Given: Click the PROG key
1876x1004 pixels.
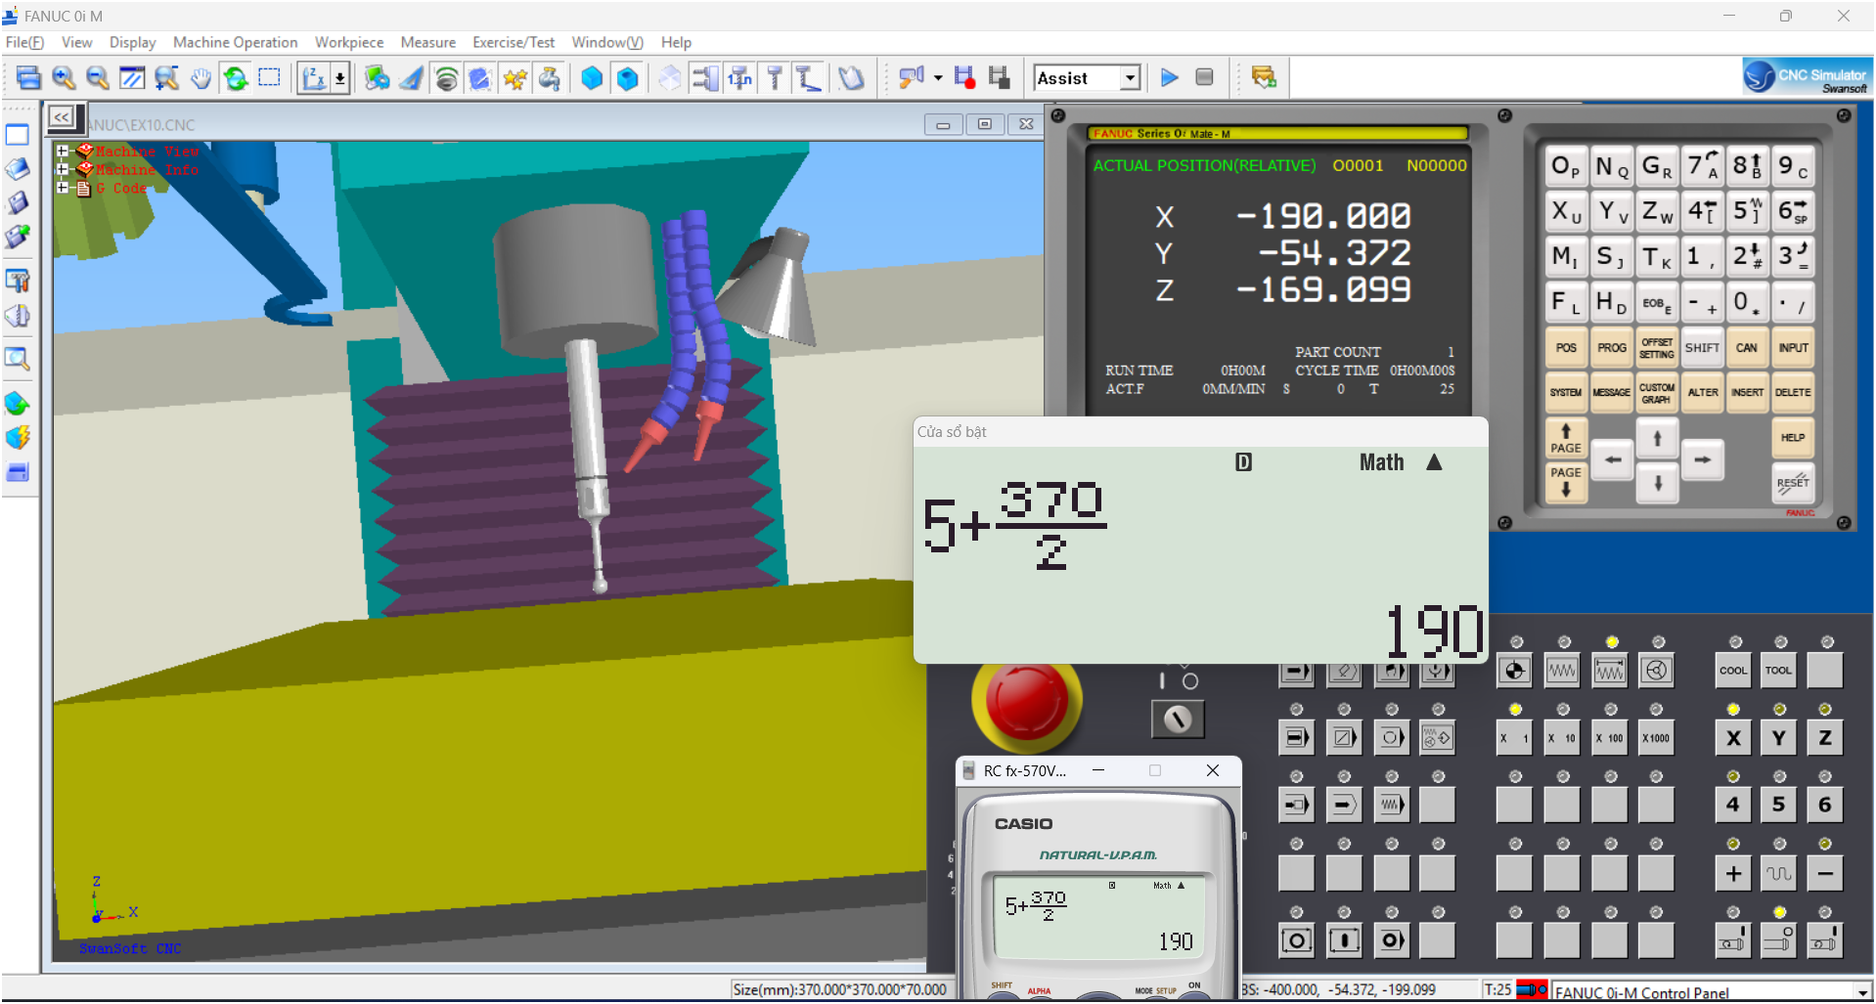Looking at the screenshot, I should (x=1611, y=348).
